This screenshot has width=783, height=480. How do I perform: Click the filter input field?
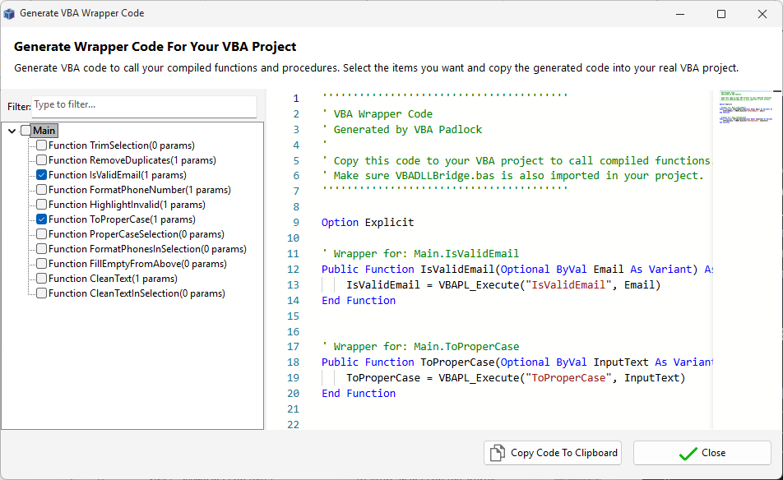click(x=144, y=107)
